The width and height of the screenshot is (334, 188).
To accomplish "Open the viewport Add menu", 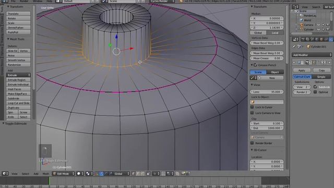I will (x=36, y=174).
